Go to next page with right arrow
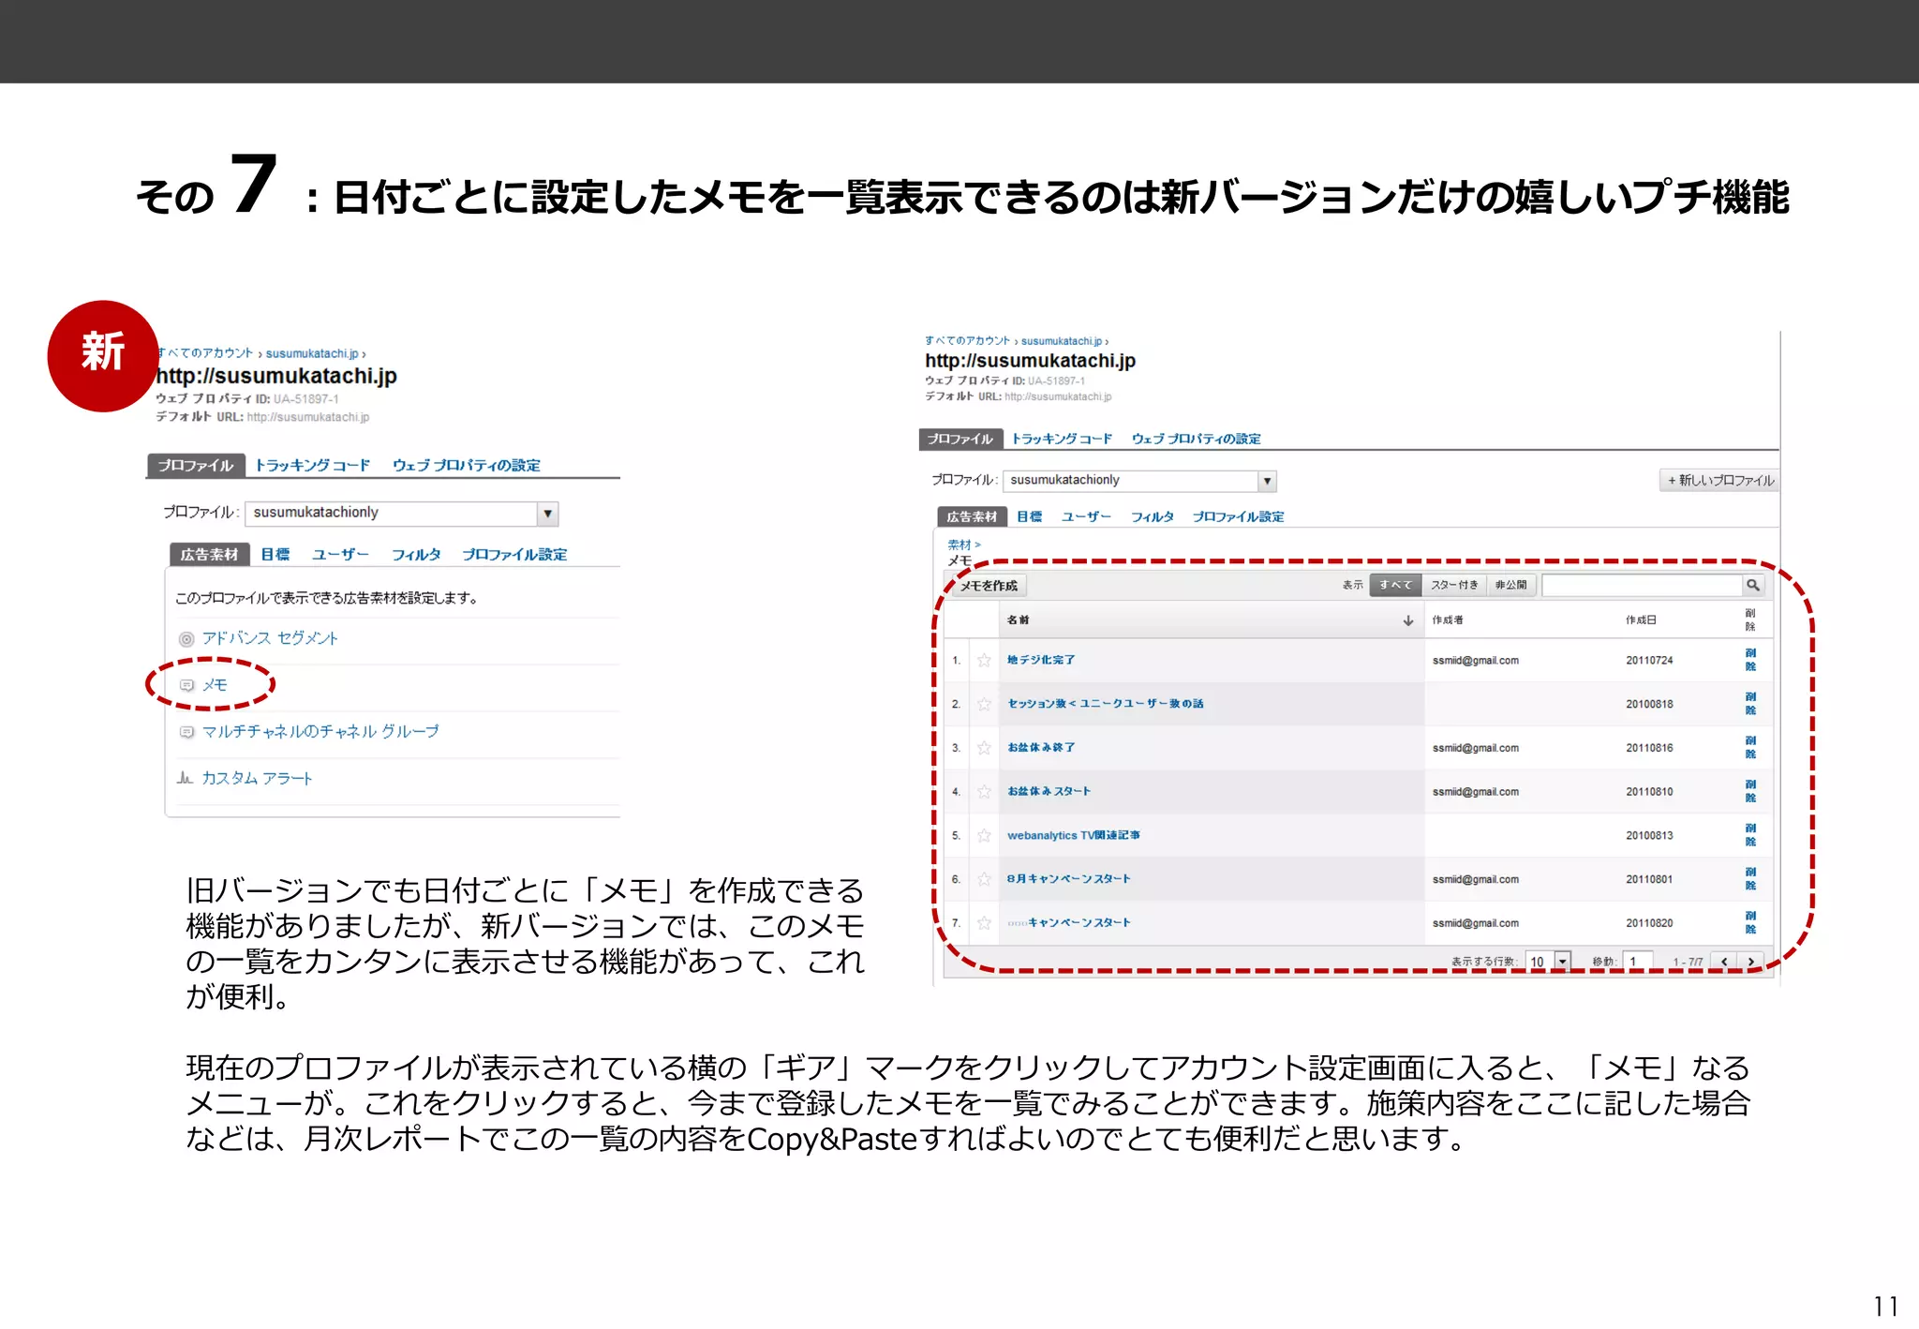1919x1329 pixels. point(1750,962)
